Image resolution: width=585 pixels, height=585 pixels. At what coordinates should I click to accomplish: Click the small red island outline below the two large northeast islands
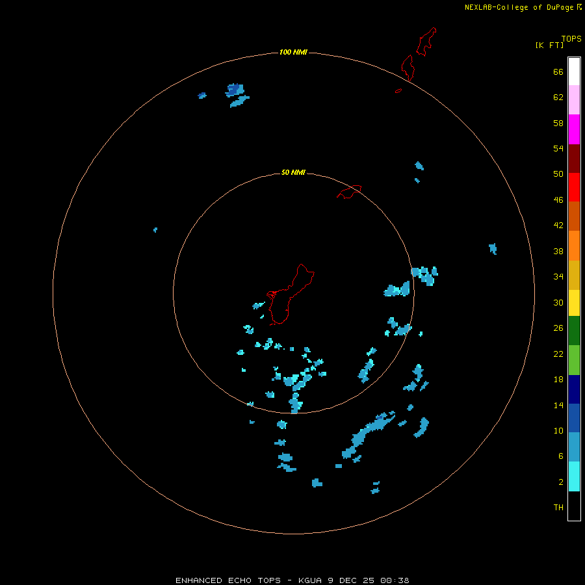tap(398, 90)
